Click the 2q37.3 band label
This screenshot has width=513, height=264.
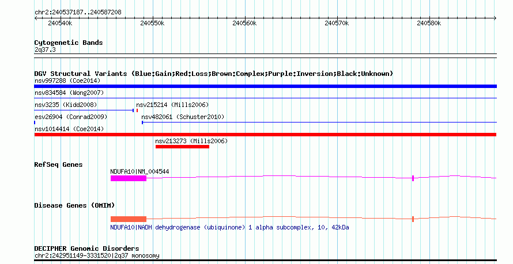(45, 49)
